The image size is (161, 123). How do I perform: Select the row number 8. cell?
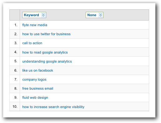(x=15, y=88)
